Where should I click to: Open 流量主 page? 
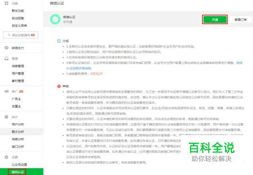16,106
